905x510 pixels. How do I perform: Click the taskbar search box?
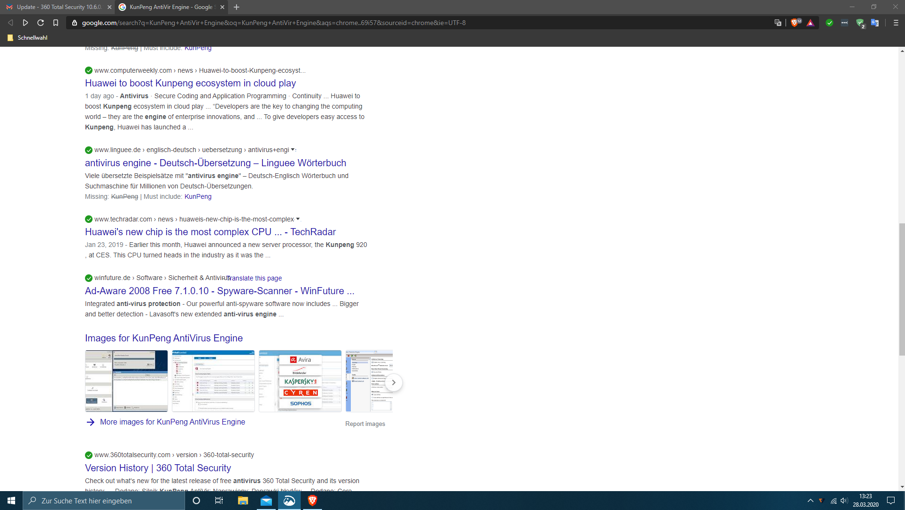coord(104,501)
